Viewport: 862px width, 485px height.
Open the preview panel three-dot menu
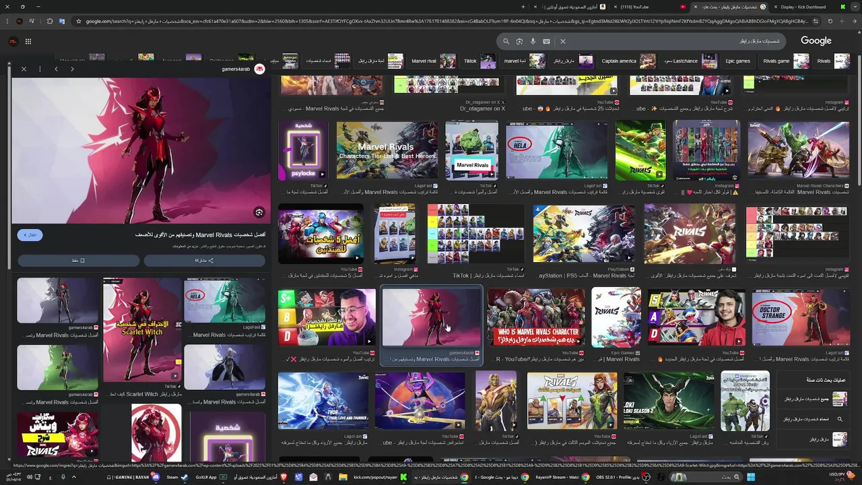[x=40, y=69]
